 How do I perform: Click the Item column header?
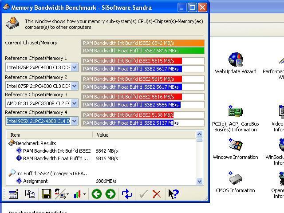49,135
